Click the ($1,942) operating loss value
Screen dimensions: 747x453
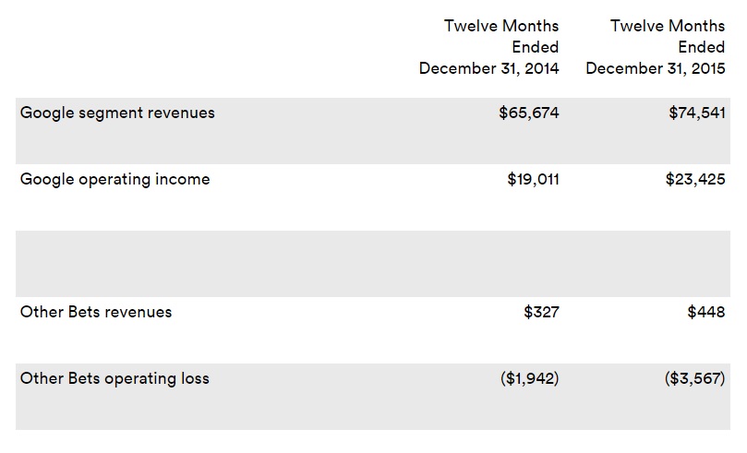pos(528,379)
